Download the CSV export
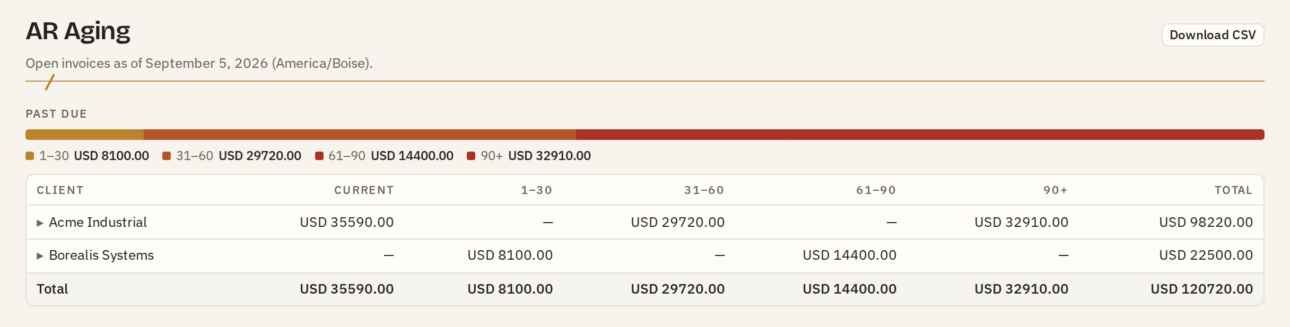 click(1213, 35)
